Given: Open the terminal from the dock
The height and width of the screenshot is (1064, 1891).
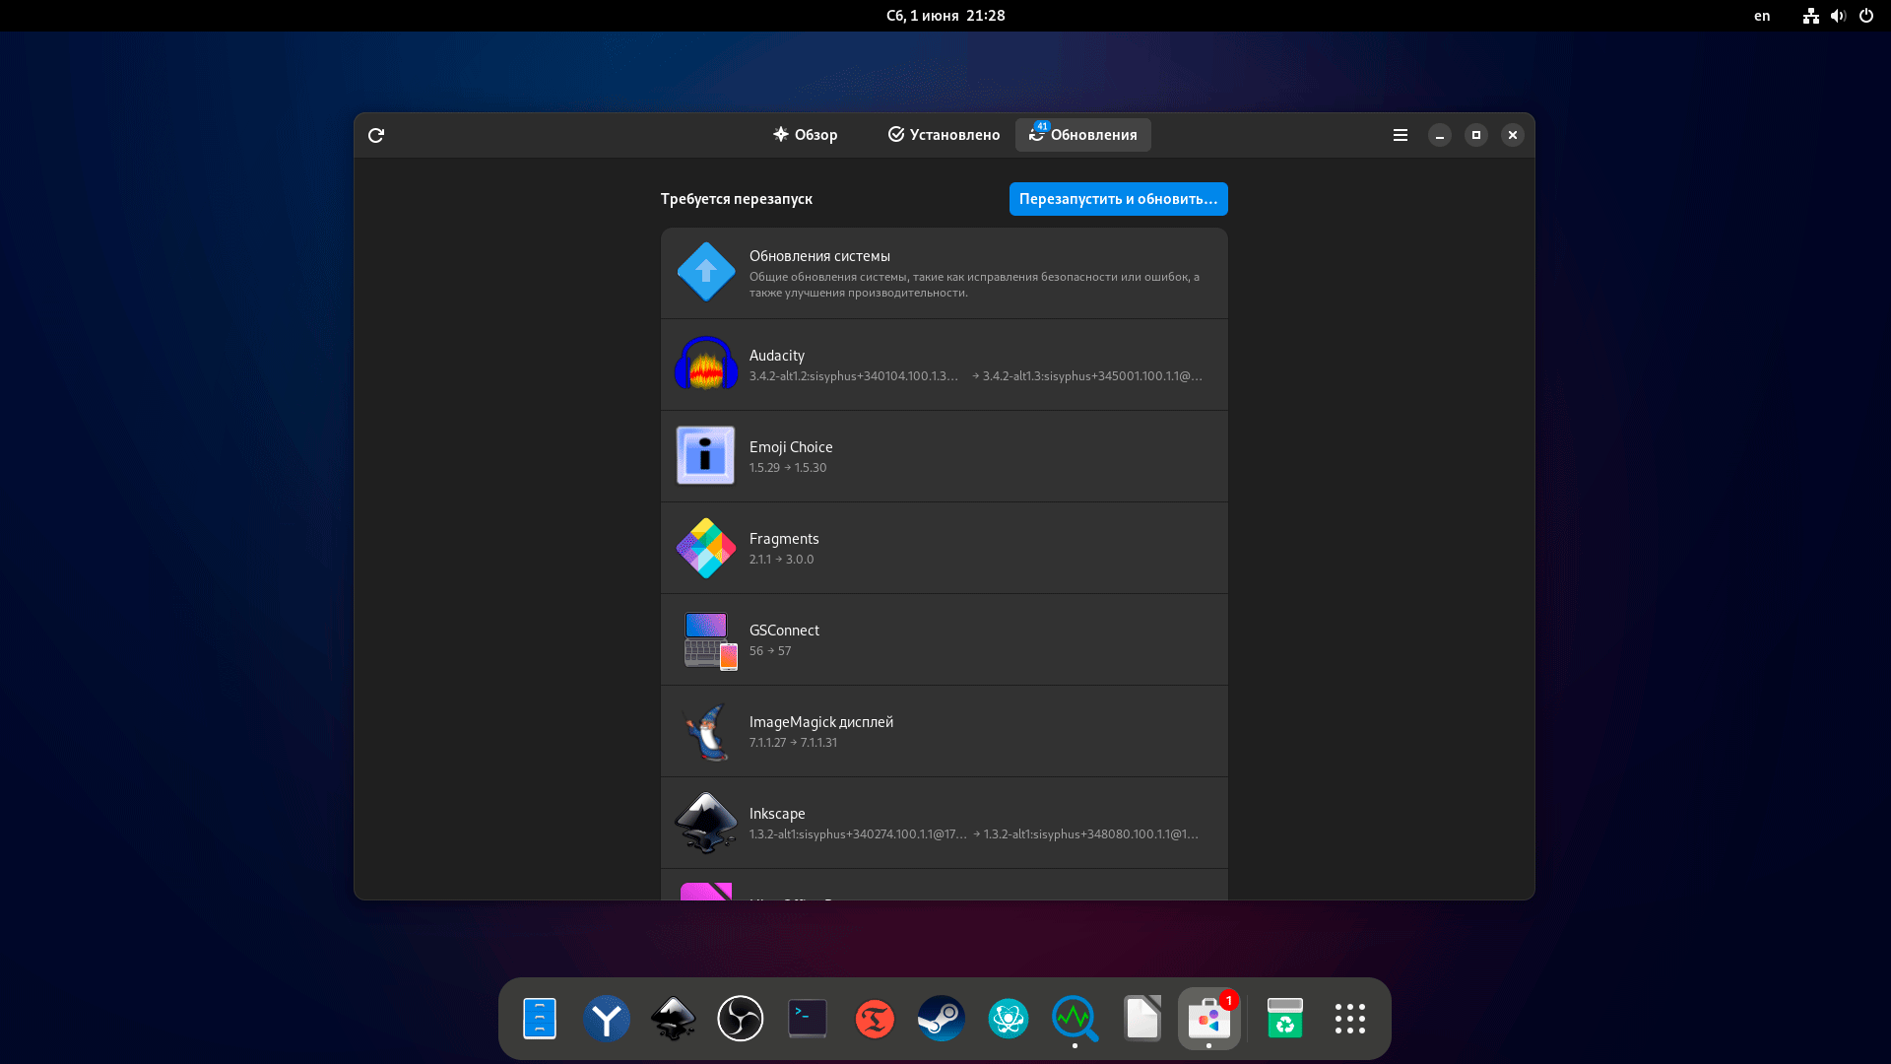Looking at the screenshot, I should tap(807, 1019).
